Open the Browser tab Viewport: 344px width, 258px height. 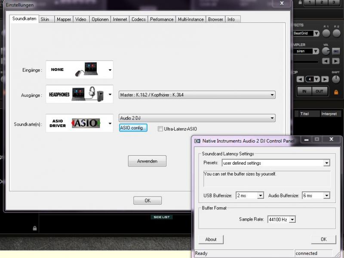click(216, 19)
